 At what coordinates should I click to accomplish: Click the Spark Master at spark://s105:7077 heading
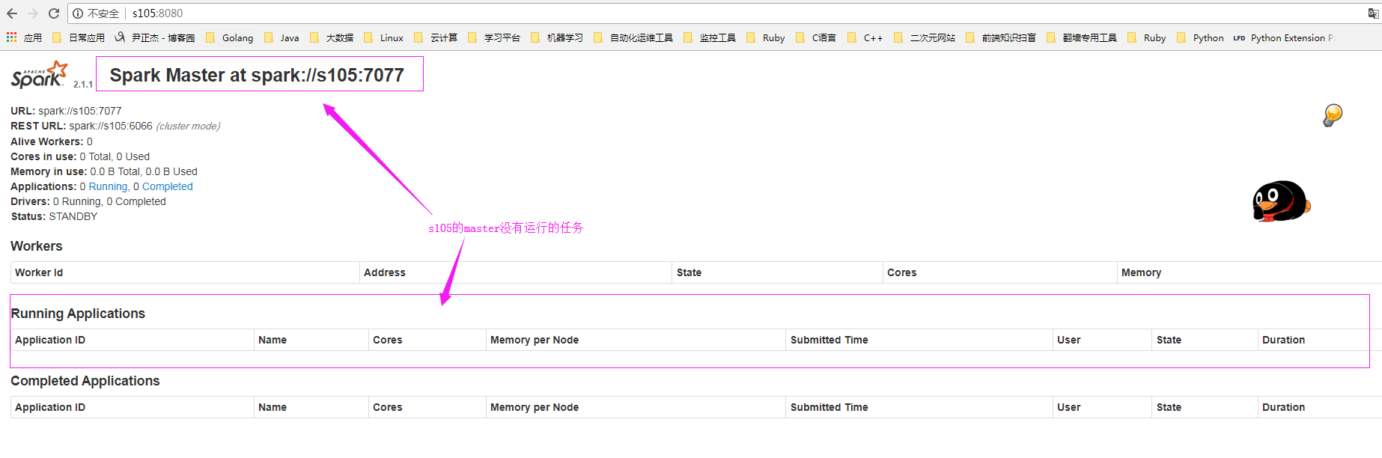pyautogui.click(x=257, y=75)
